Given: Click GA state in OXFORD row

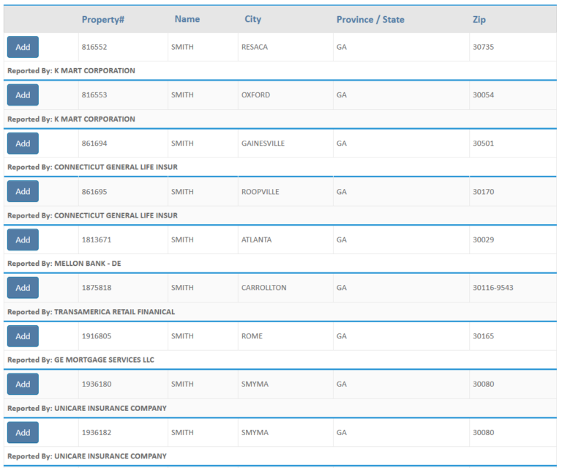Looking at the screenshot, I should tap(341, 95).
